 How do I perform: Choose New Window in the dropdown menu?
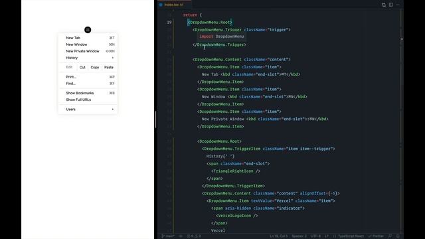(88, 44)
